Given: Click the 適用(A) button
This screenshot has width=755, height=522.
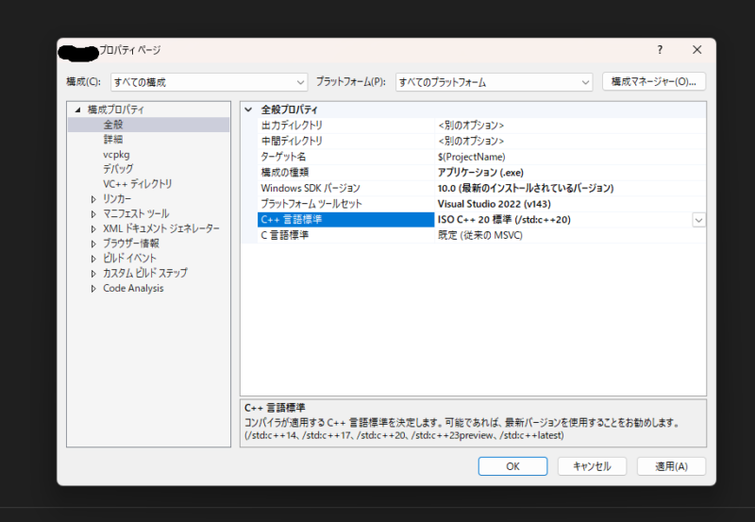Looking at the screenshot, I should pos(670,466).
